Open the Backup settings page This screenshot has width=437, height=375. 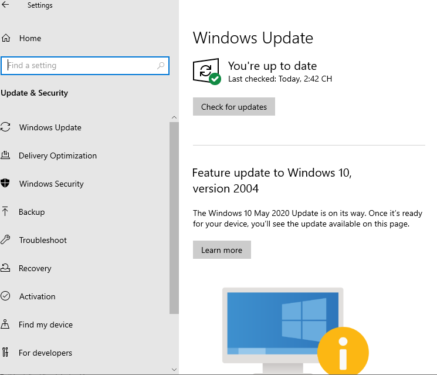click(32, 212)
